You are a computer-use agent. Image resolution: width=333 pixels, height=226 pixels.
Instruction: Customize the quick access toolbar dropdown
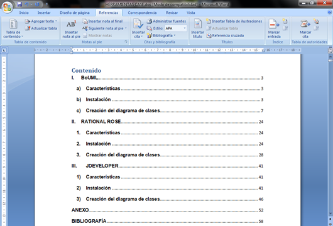click(46, 4)
